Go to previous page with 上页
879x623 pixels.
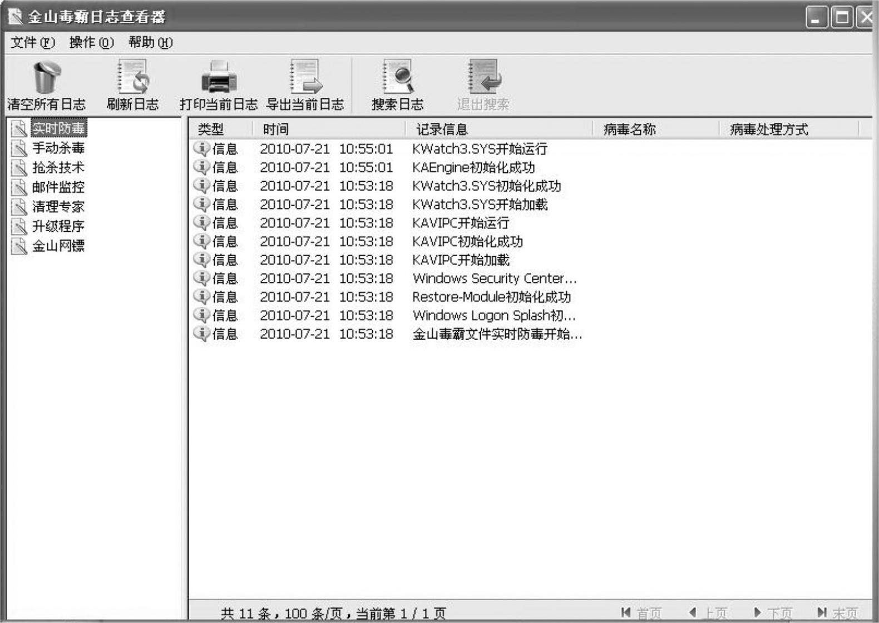[x=708, y=613]
